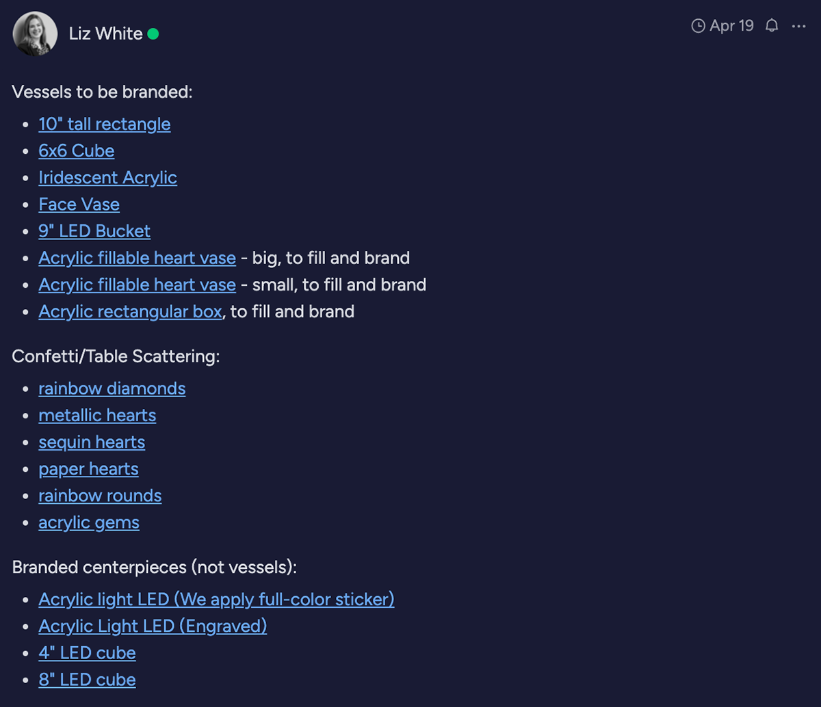Click the sequin hearts link

[x=92, y=442]
